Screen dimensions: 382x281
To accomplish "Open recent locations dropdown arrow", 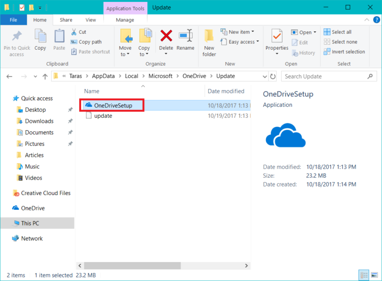I will tap(35, 77).
